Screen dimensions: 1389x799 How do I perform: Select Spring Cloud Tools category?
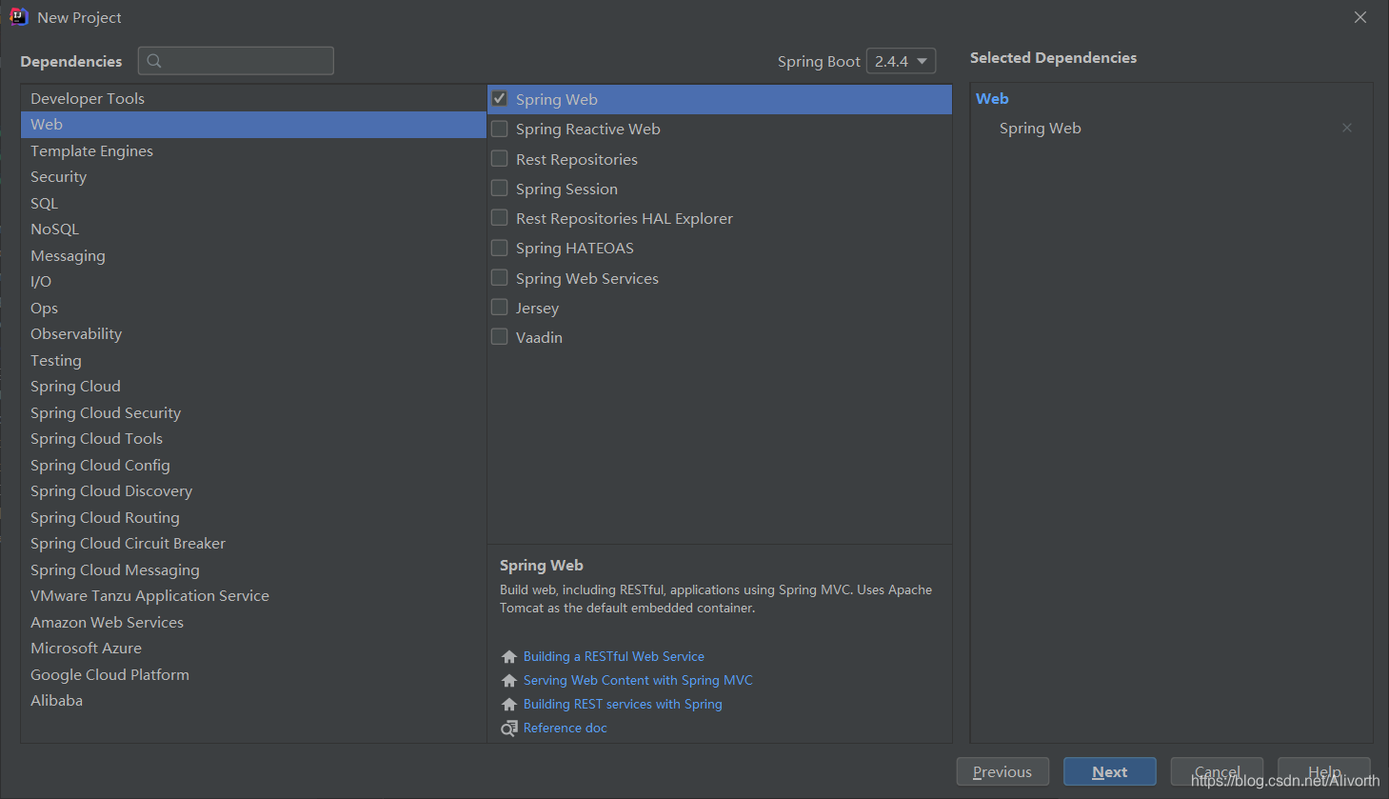click(253, 439)
